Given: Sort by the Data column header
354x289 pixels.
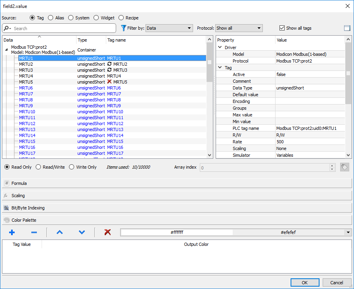Looking at the screenshot, I should tap(39, 40).
